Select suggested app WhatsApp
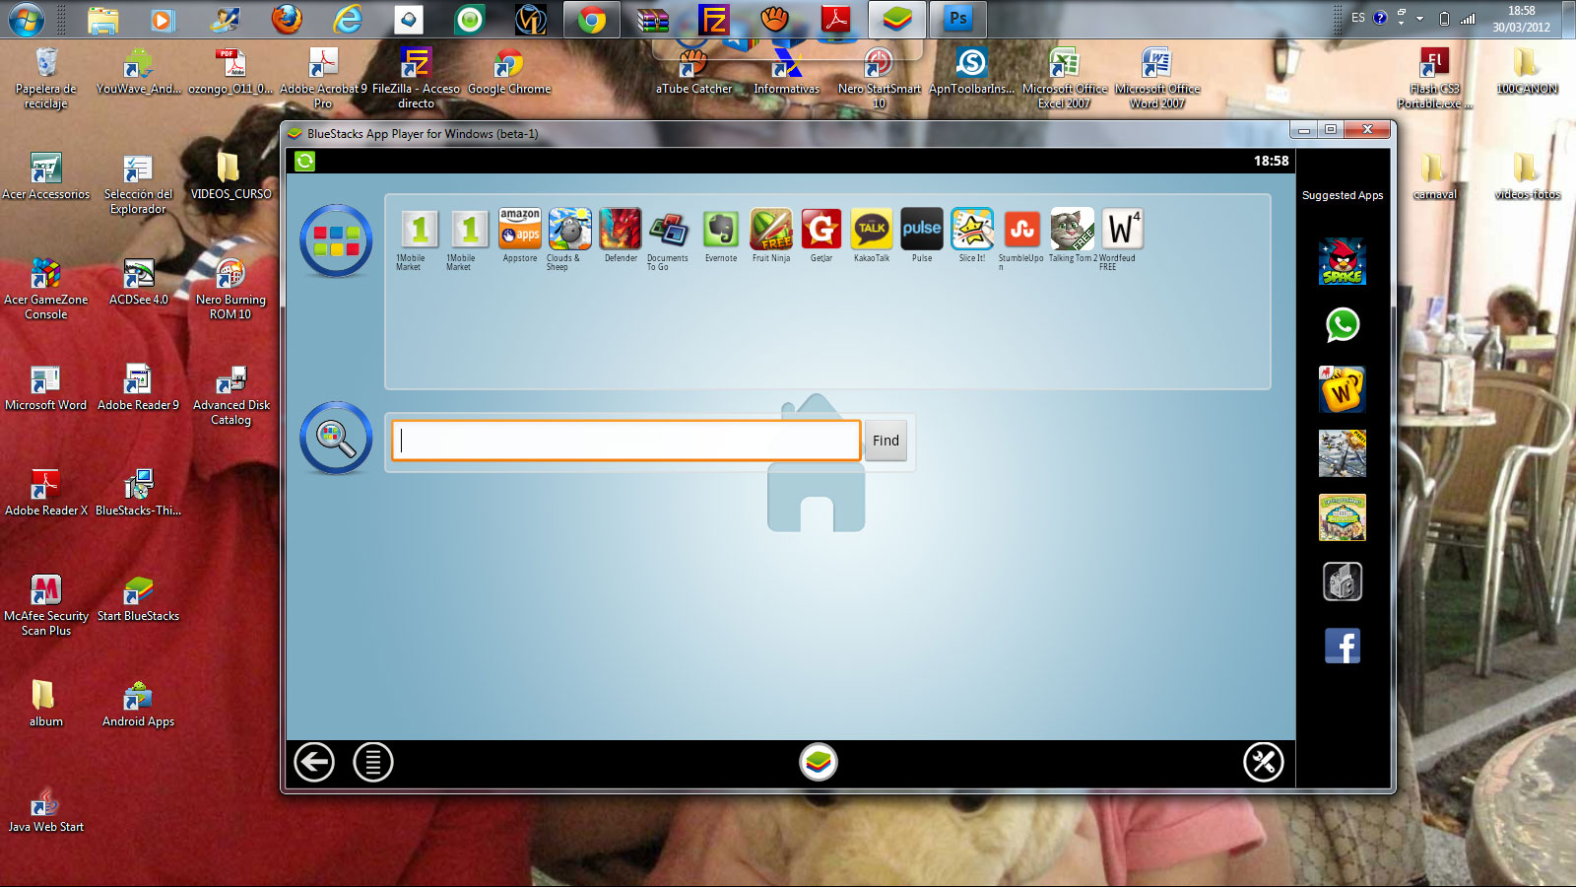This screenshot has height=887, width=1576. pyautogui.click(x=1343, y=325)
